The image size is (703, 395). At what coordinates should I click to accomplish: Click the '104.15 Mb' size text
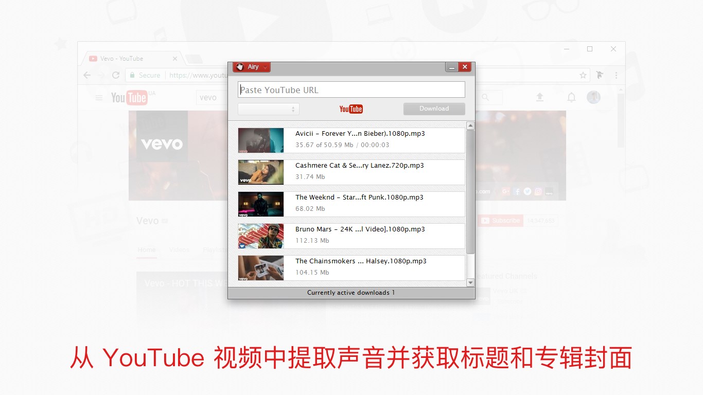[x=312, y=273]
